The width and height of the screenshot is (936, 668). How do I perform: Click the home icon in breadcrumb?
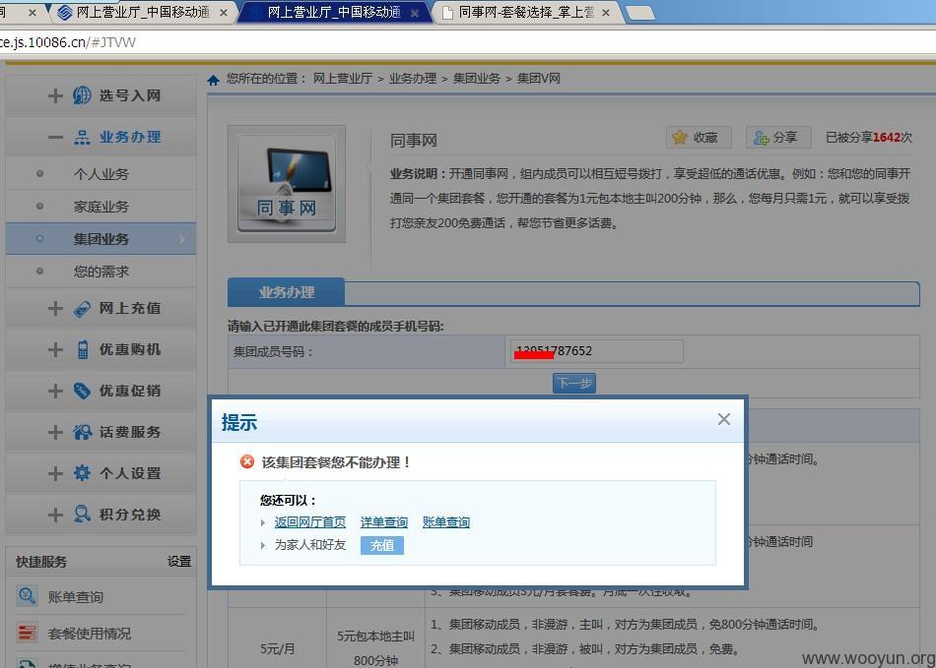pos(213,80)
